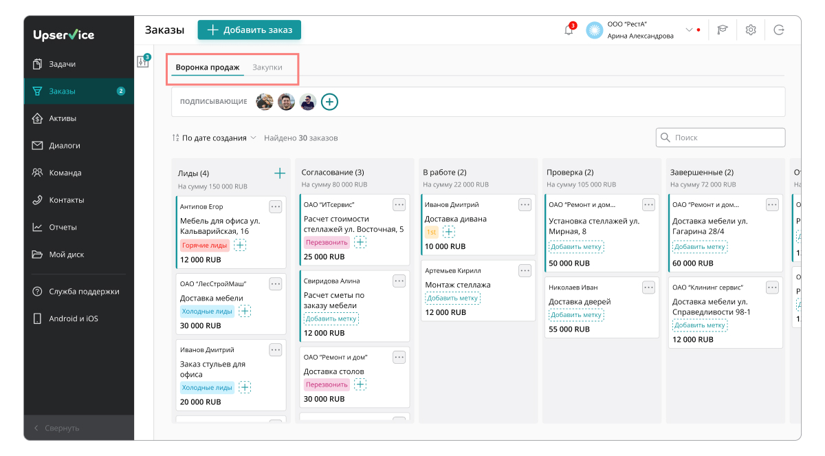Switch to the Закупки tab
This screenshot has height=456, width=825.
tap(267, 67)
